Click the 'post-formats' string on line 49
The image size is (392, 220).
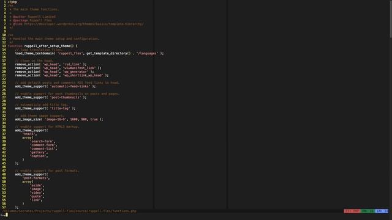click(36, 178)
